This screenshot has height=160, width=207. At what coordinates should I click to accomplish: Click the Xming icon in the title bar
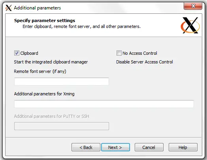8,8
